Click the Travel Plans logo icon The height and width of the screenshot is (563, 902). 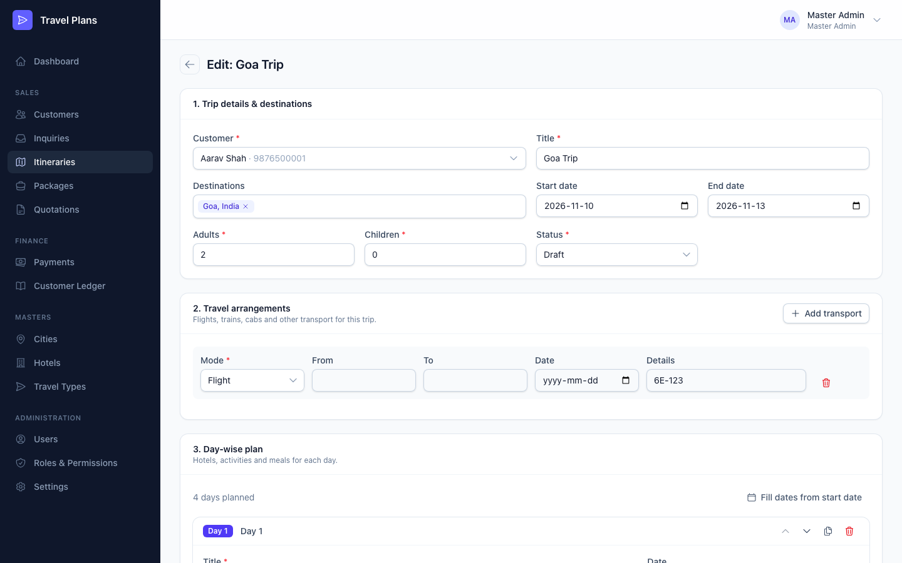click(23, 20)
